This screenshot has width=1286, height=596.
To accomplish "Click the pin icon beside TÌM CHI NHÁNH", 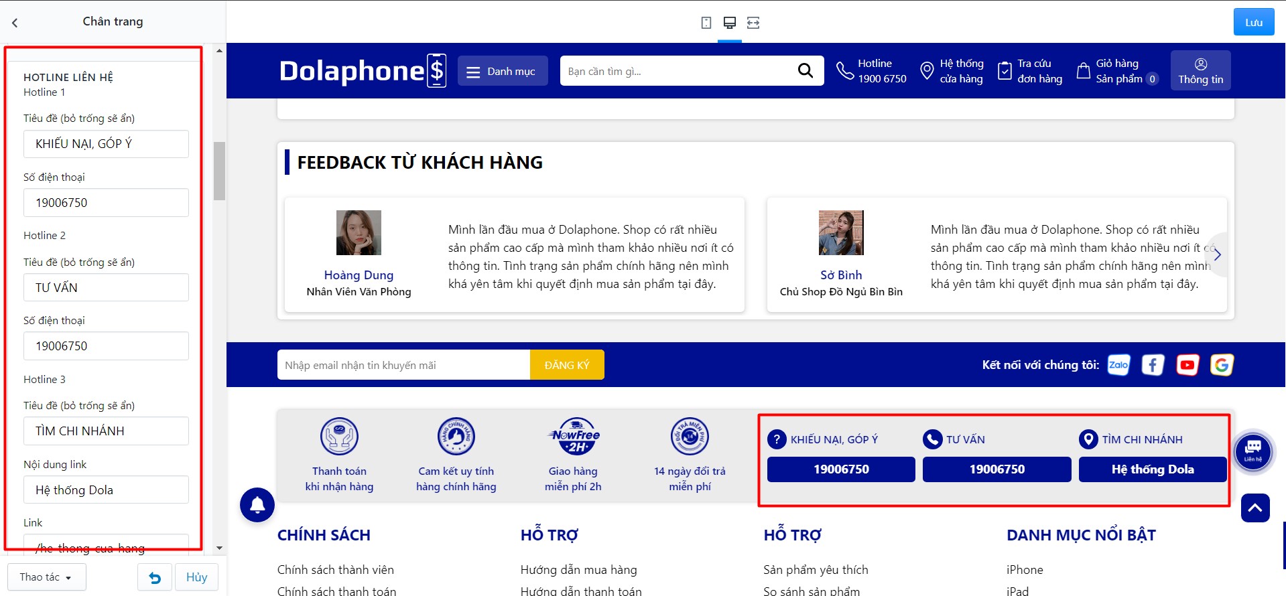I will pos(1088,439).
